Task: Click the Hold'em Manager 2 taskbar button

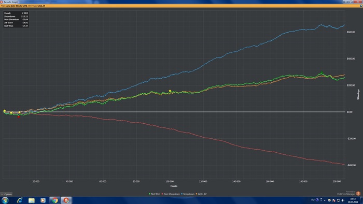Action: pyautogui.click(x=66, y=200)
